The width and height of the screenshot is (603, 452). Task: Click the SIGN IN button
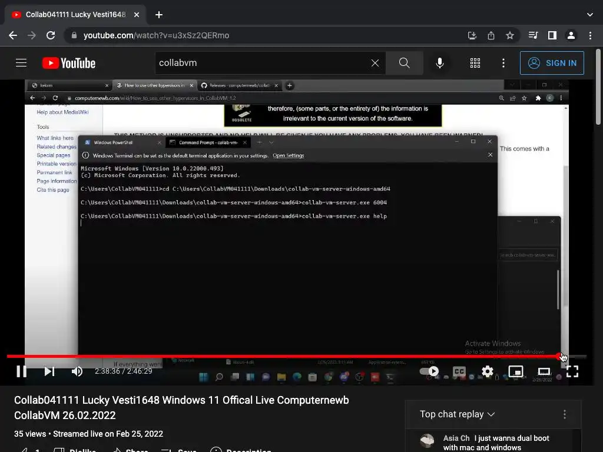[552, 62]
